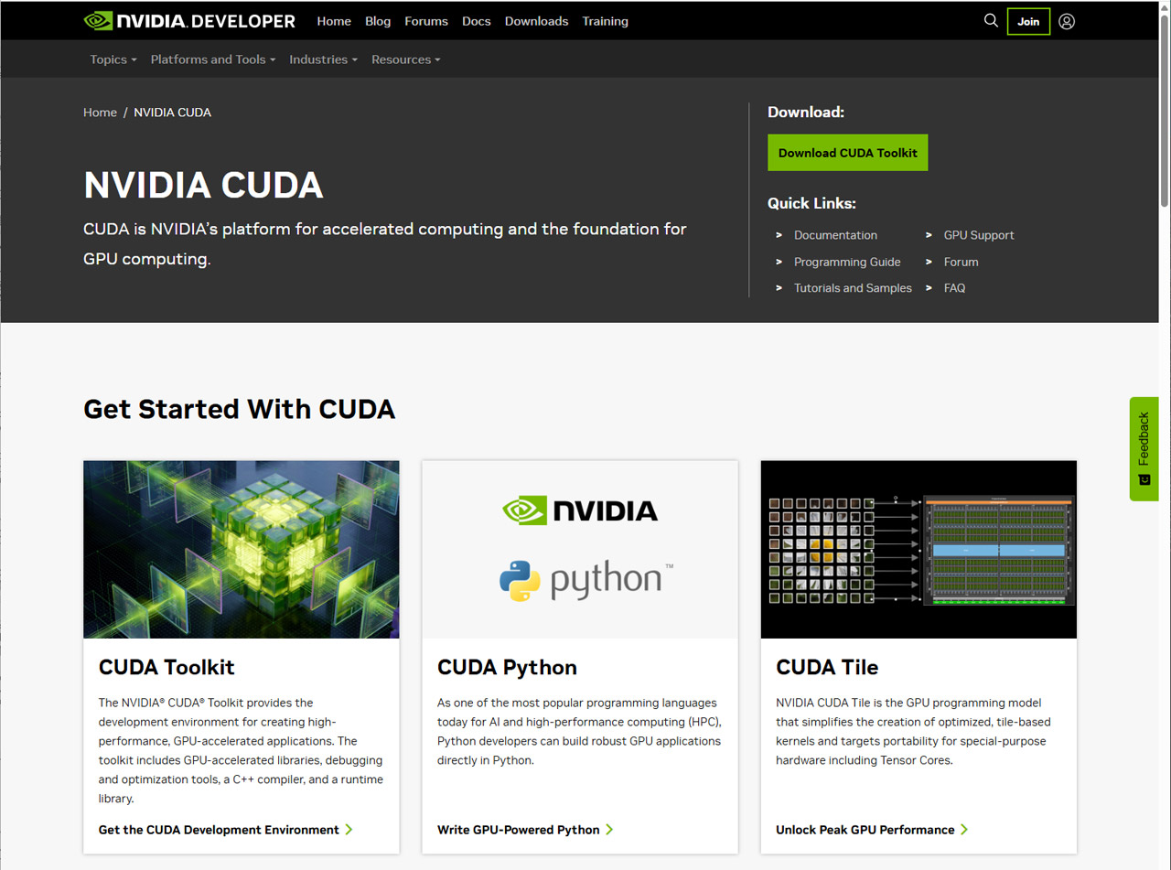Click the CUDA Tile card heading

(827, 668)
